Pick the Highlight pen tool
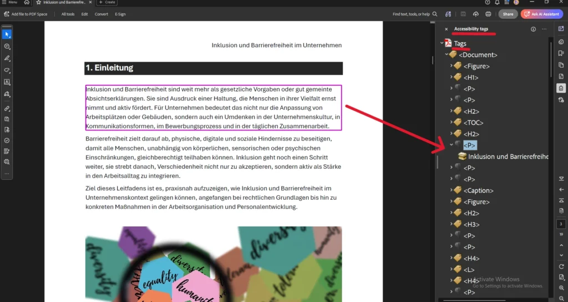 7,58
